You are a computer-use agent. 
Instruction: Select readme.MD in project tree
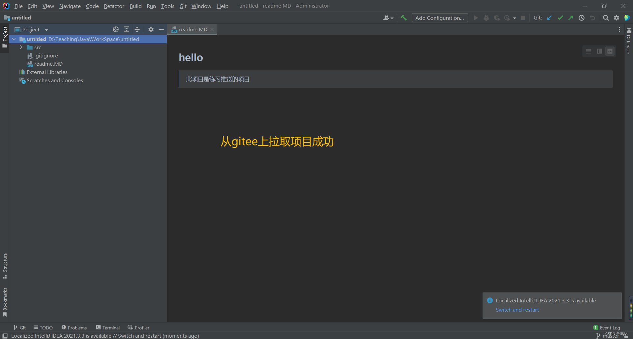[45, 64]
